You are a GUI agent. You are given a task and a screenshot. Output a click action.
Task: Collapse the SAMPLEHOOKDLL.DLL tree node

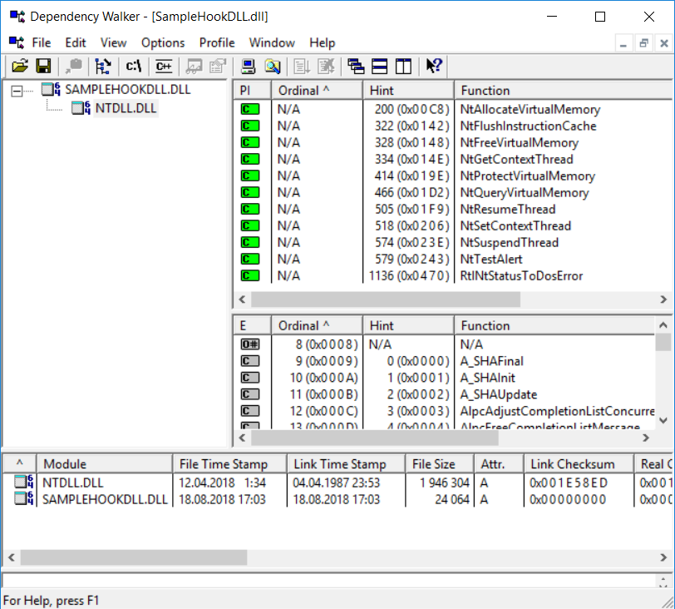(17, 91)
